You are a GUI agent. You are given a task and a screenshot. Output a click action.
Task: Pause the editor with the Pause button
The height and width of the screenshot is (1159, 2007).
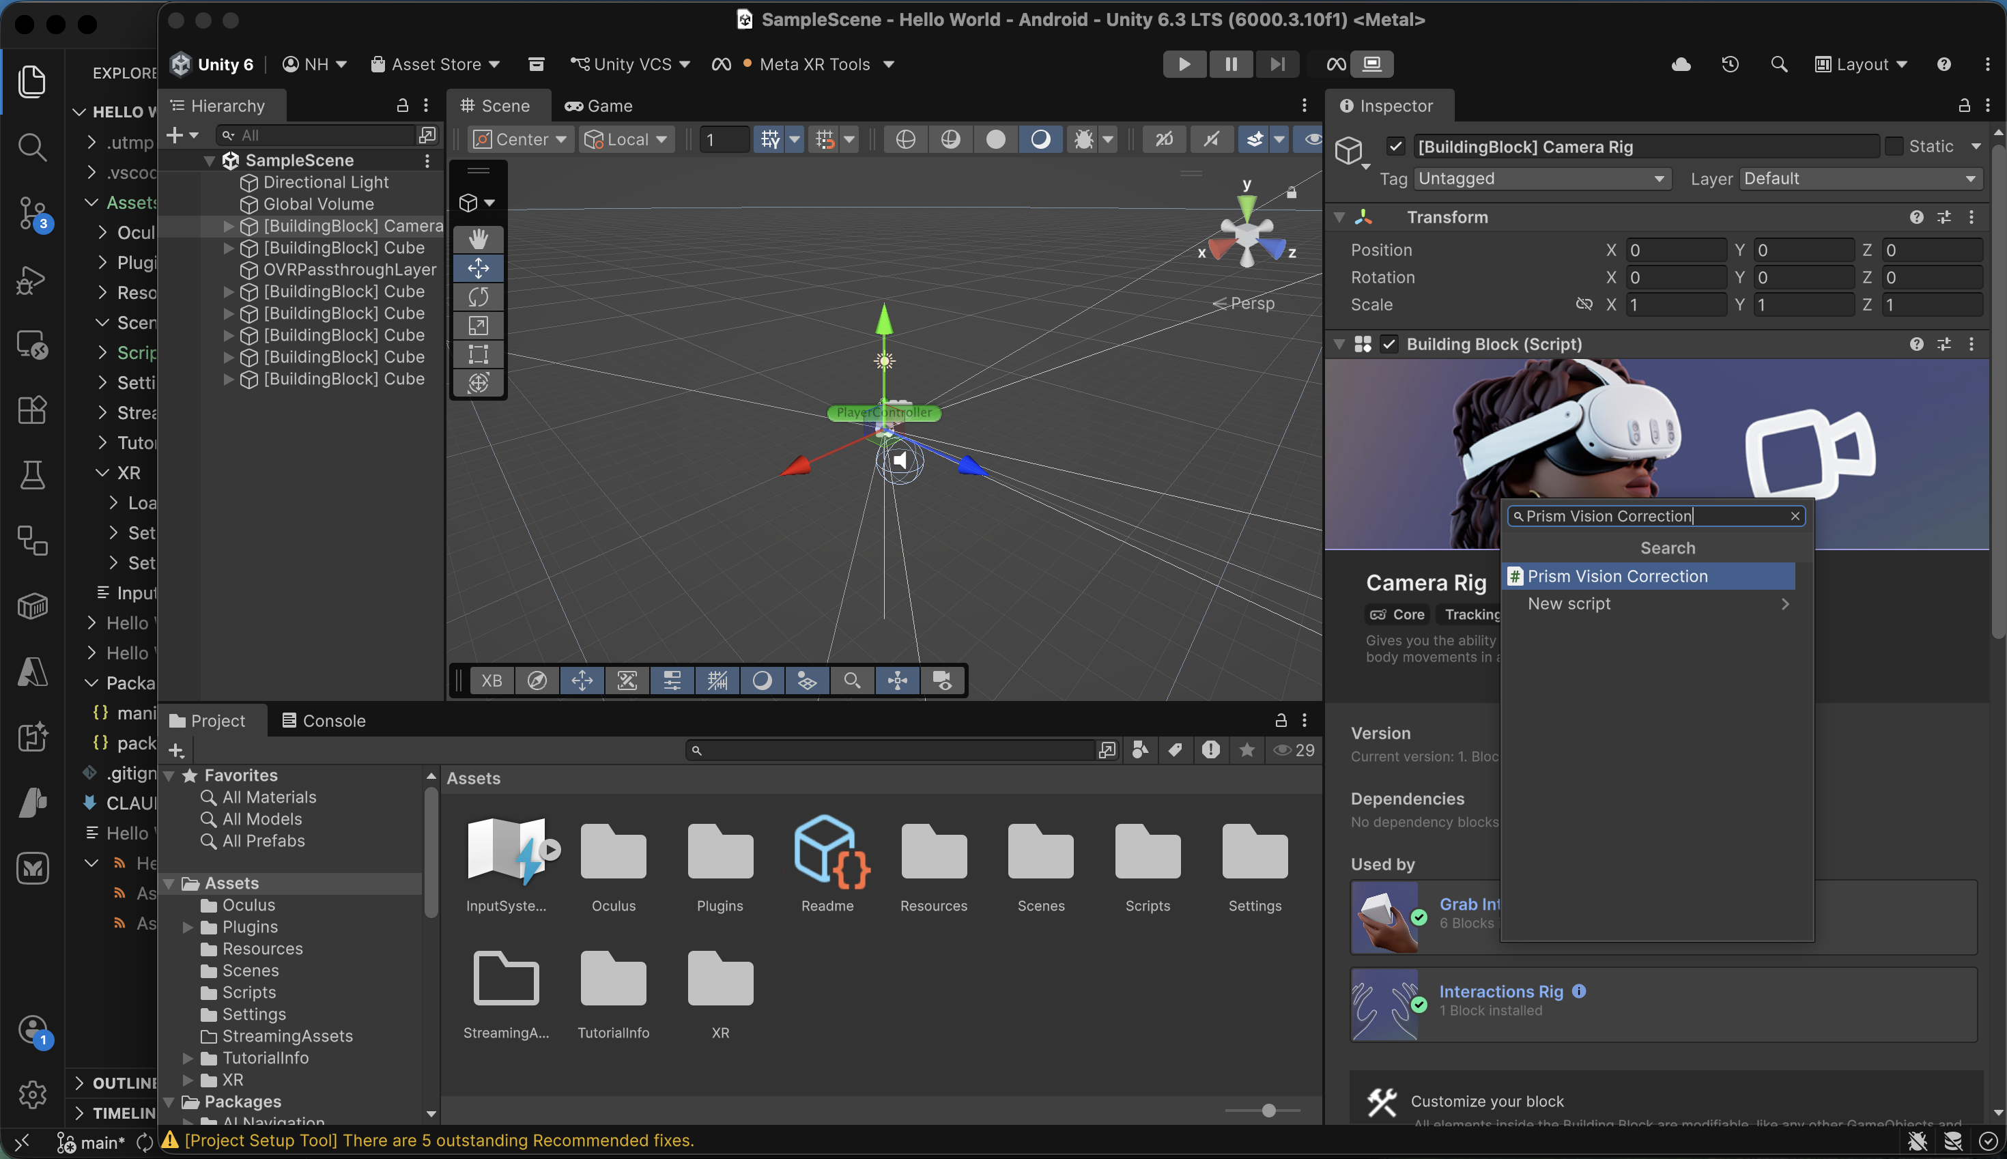point(1231,63)
